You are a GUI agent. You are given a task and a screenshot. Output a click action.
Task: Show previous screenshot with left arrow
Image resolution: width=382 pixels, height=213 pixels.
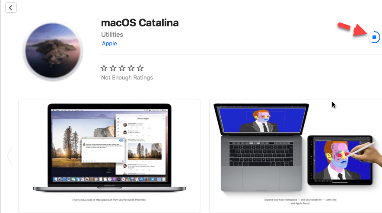(10, 156)
